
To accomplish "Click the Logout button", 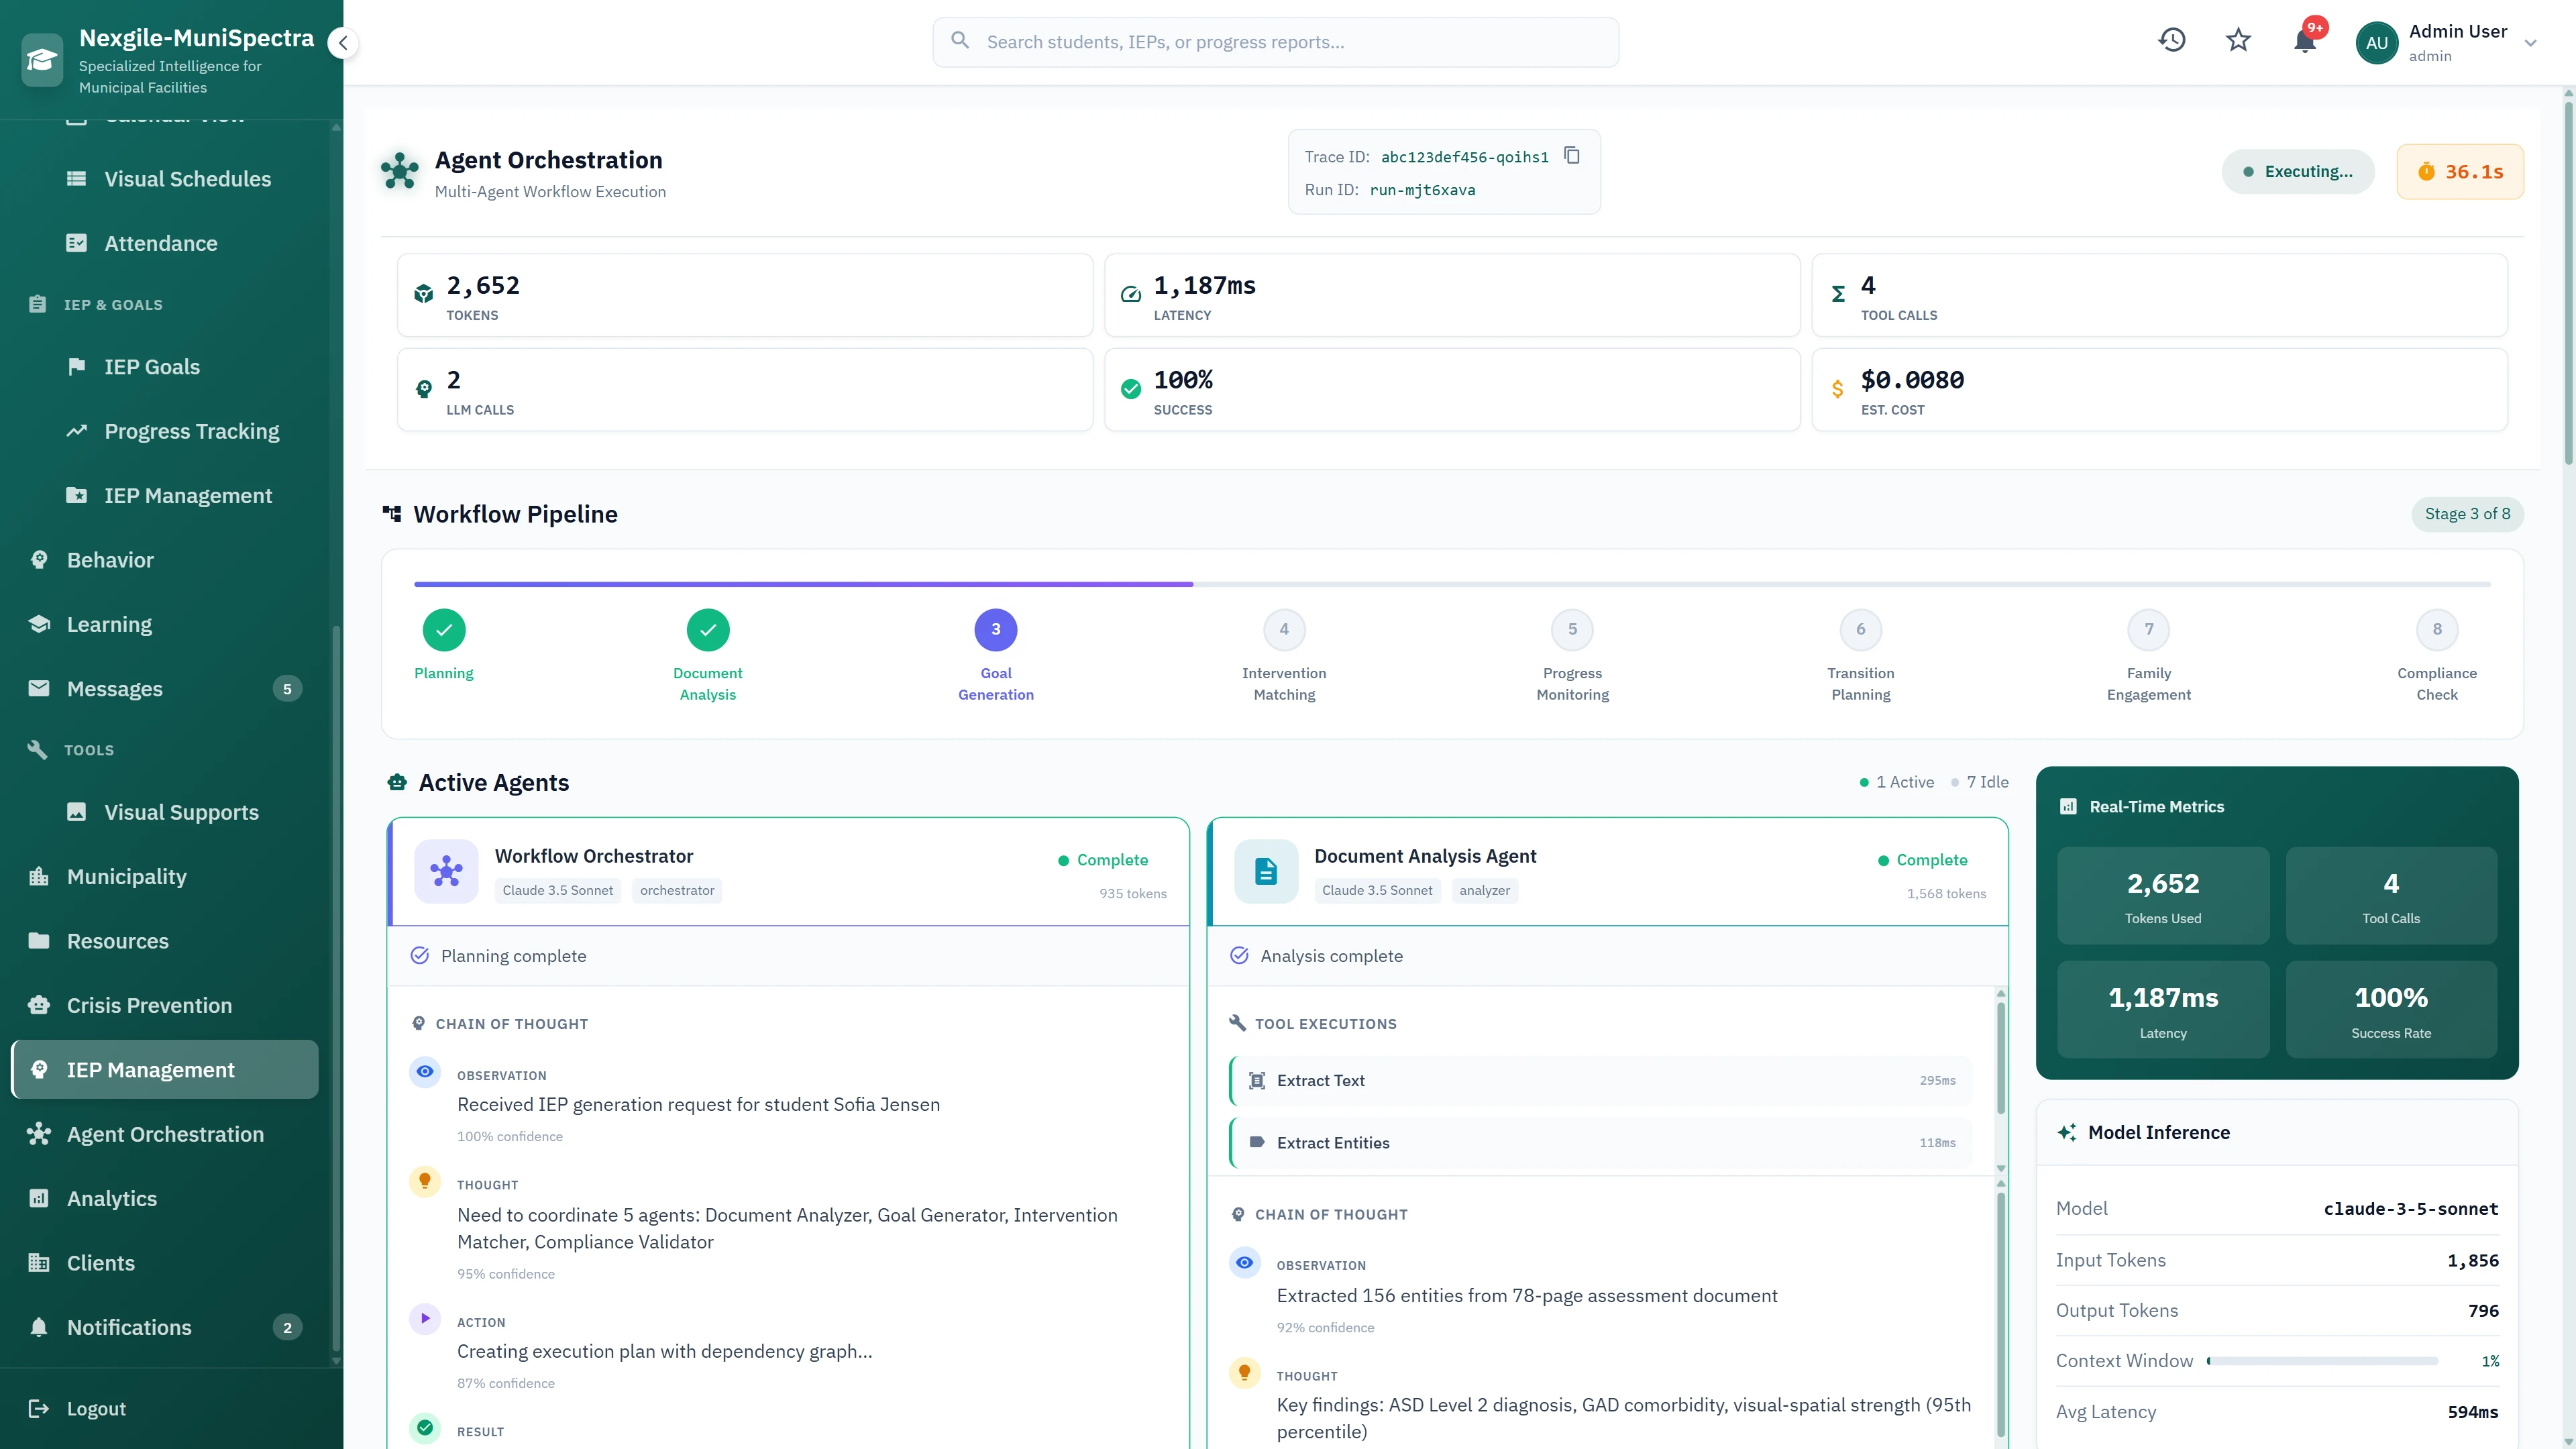I will [95, 1408].
